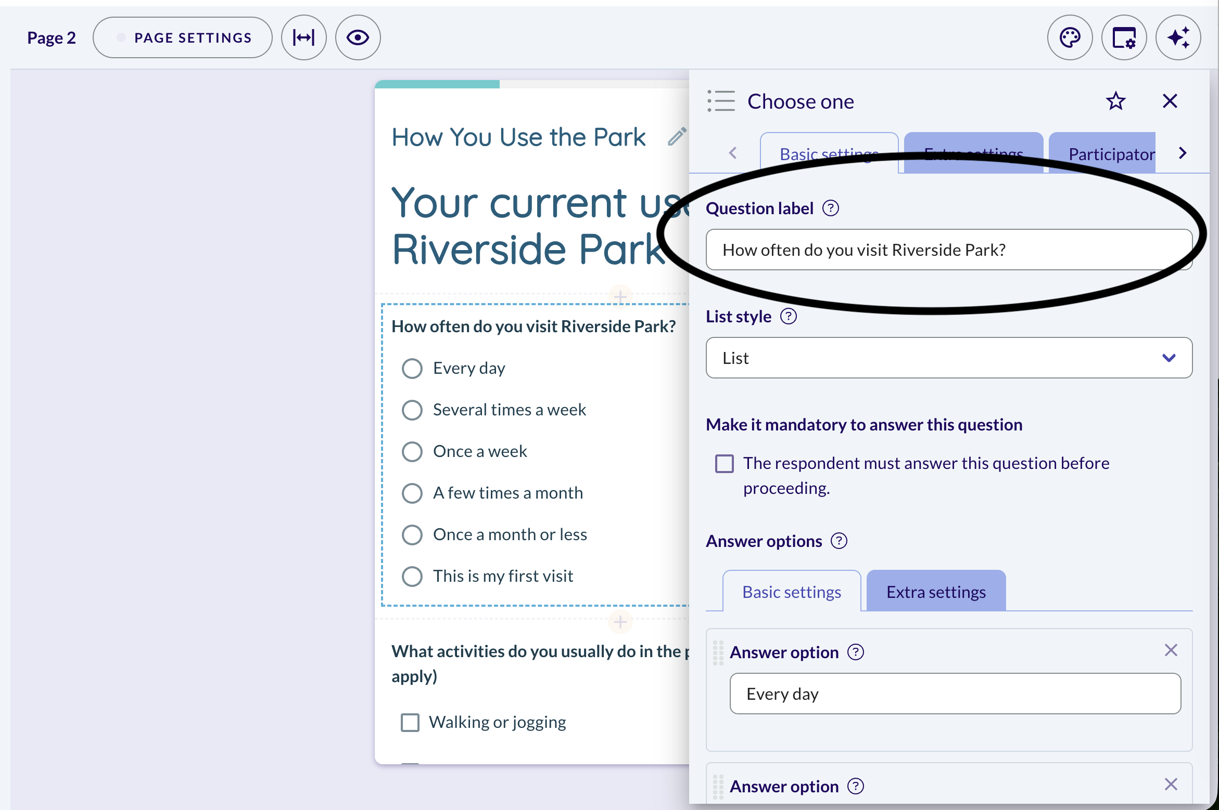Open the window settings gear icon
The width and height of the screenshot is (1219, 810).
(x=1124, y=37)
